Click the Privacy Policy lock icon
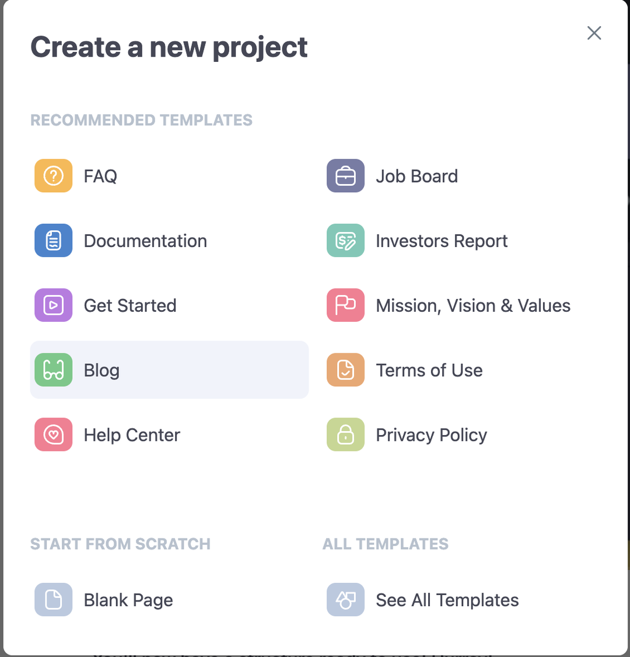 pos(345,434)
